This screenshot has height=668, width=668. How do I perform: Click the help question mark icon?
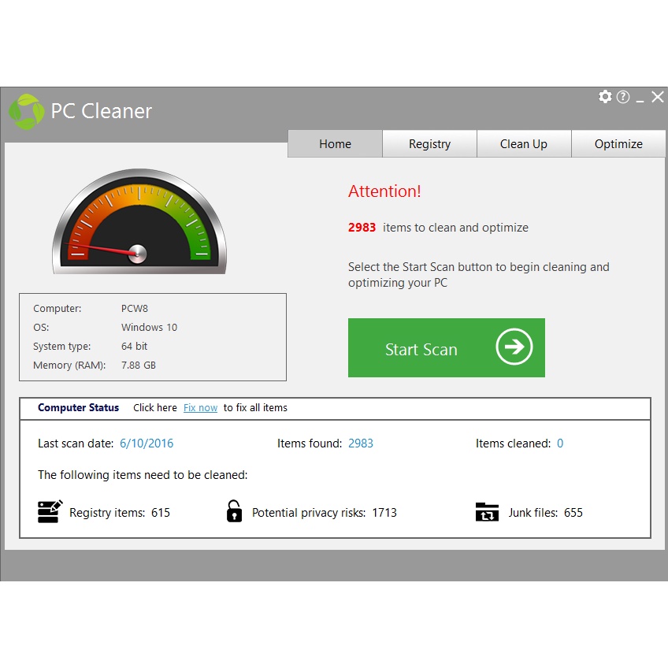tap(623, 97)
